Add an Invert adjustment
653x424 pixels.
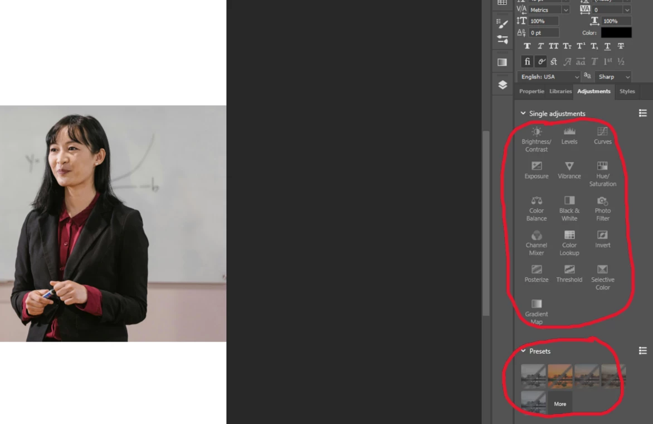[602, 240]
